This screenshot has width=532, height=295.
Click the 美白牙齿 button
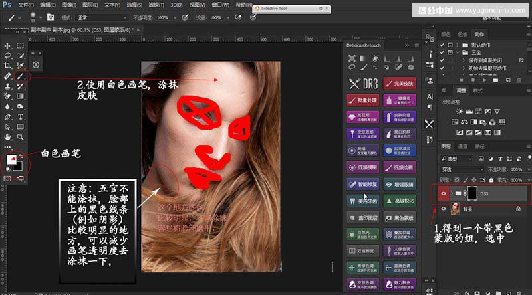(x=363, y=201)
